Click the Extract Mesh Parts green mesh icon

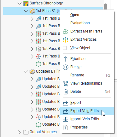(66, 32)
